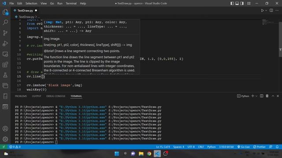Open Customize Layout icon
The height and width of the screenshot is (158, 282).
point(249,4)
